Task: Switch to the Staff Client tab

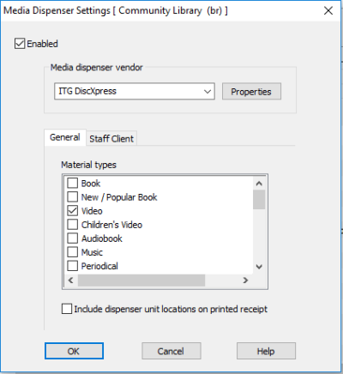Action: click(x=111, y=139)
